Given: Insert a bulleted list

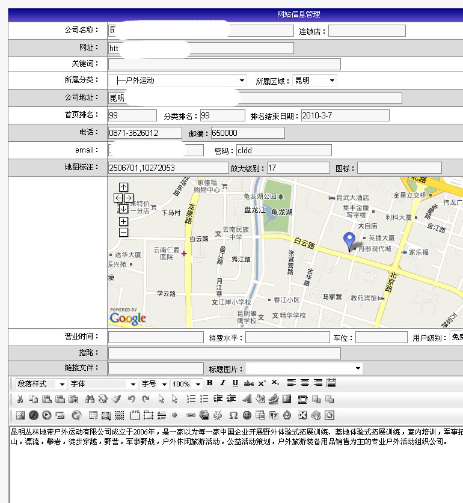Looking at the screenshot, I should (x=204, y=399).
